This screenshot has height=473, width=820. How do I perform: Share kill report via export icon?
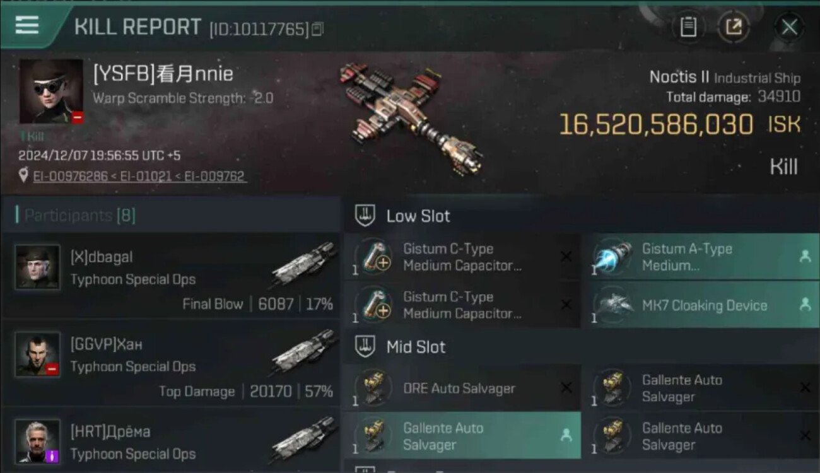[734, 27]
